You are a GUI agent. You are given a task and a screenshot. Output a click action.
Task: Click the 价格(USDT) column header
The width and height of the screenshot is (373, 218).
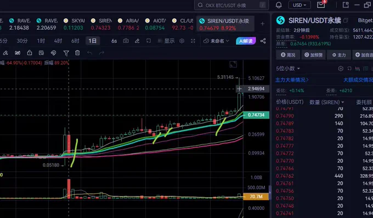point(290,102)
